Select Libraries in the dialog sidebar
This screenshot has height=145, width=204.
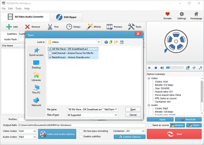pos(36,77)
